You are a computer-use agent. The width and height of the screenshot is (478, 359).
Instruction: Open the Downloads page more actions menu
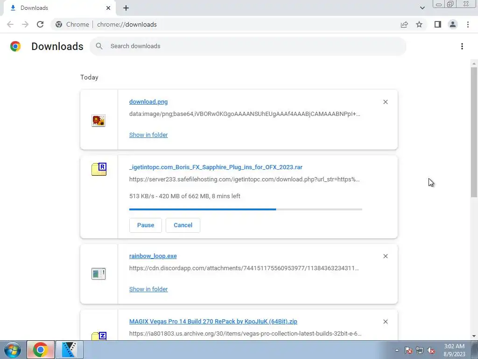[462, 46]
